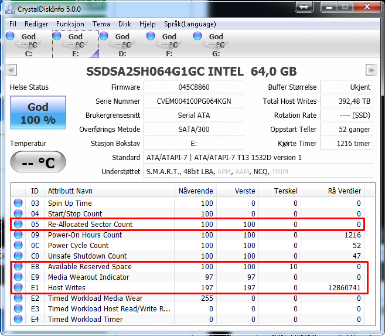This screenshot has width=385, height=336.
Task: Click status orb for Available Reserved Space
Action: [x=18, y=266]
